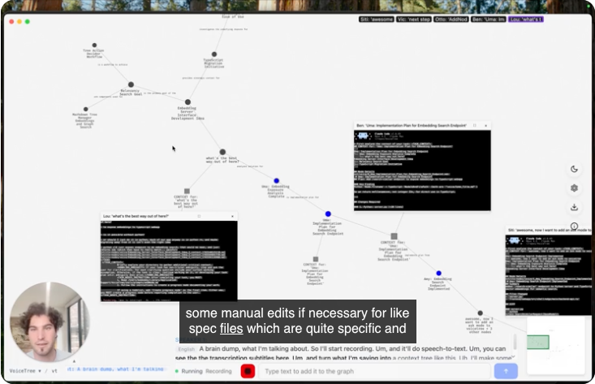
Task: Select blue Uma Implementation Plan node
Action: (x=328, y=214)
